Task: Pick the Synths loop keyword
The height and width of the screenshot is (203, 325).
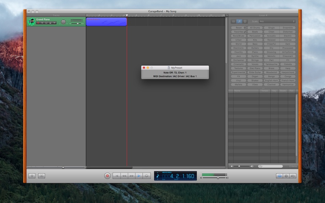Action: [255, 56]
